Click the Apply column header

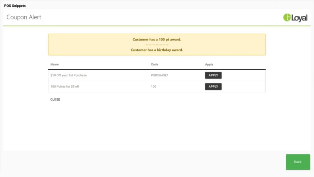[x=209, y=65]
